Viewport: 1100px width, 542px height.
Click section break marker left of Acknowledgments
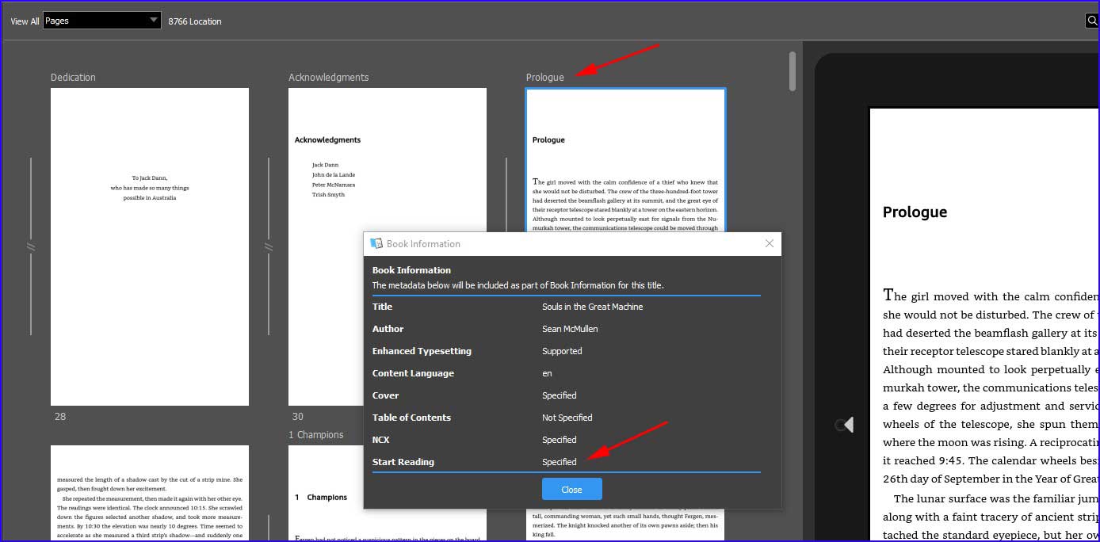(269, 246)
